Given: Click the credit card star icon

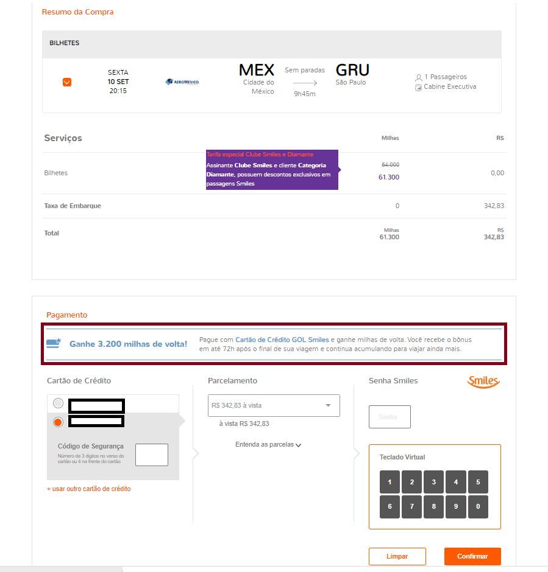Looking at the screenshot, I should tap(54, 344).
